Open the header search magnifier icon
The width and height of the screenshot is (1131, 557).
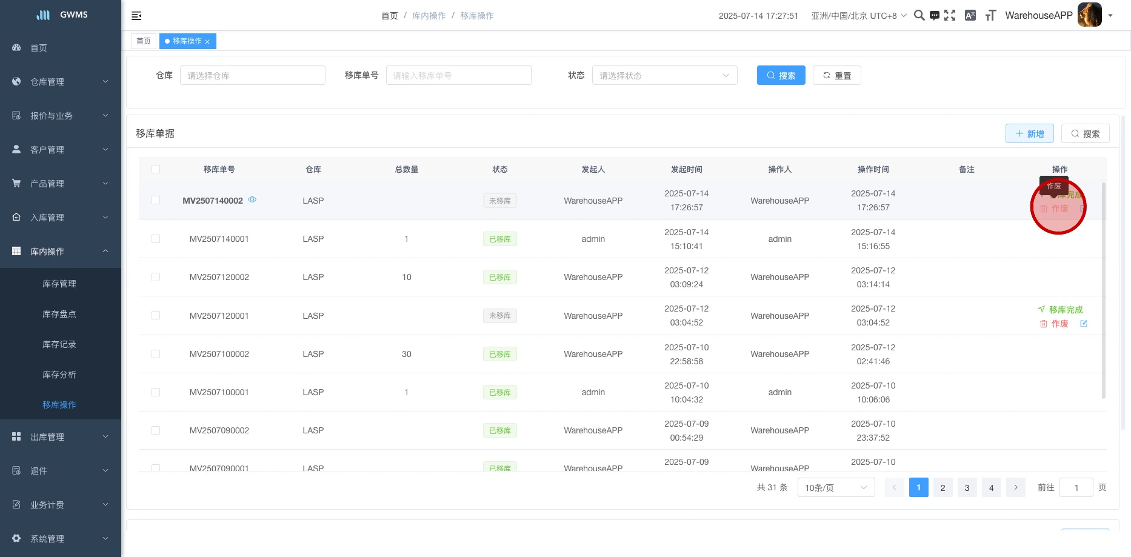919,16
